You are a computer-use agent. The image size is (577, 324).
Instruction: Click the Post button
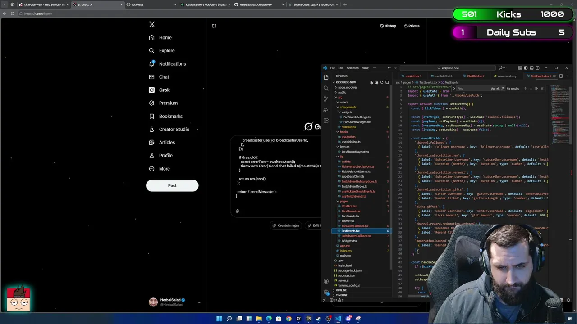[172, 185]
